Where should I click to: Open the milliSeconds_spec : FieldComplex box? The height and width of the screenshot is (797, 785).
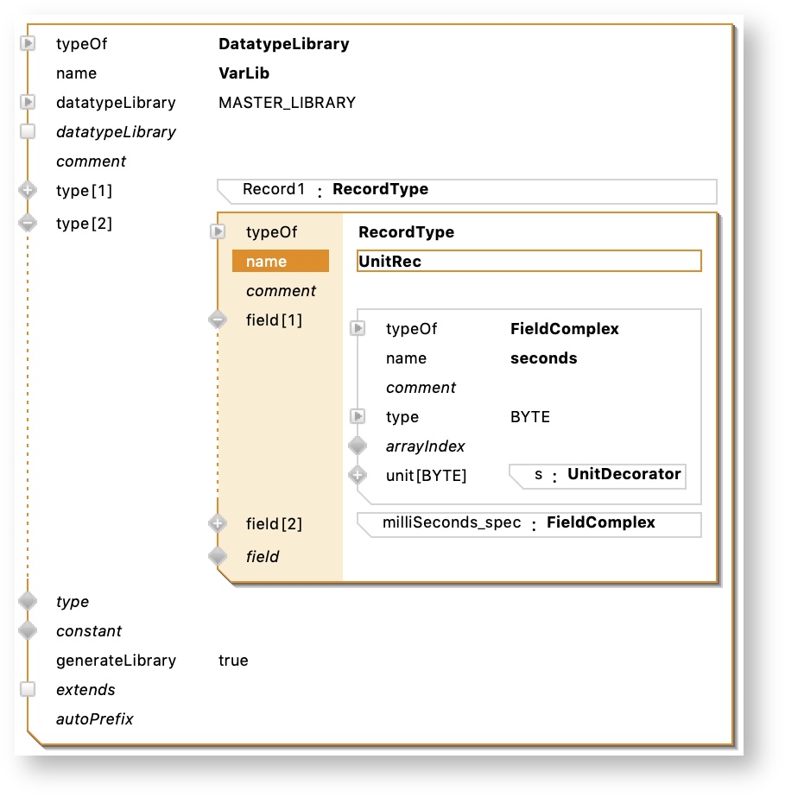[x=529, y=523]
